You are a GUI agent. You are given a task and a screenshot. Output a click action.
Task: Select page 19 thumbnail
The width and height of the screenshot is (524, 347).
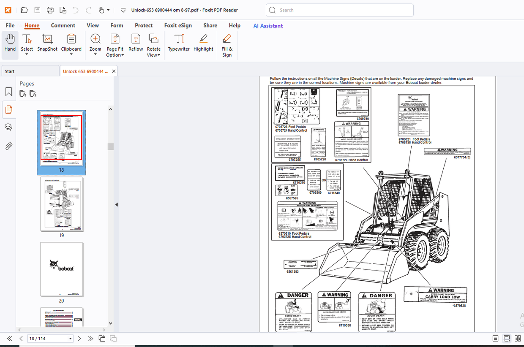click(x=62, y=204)
